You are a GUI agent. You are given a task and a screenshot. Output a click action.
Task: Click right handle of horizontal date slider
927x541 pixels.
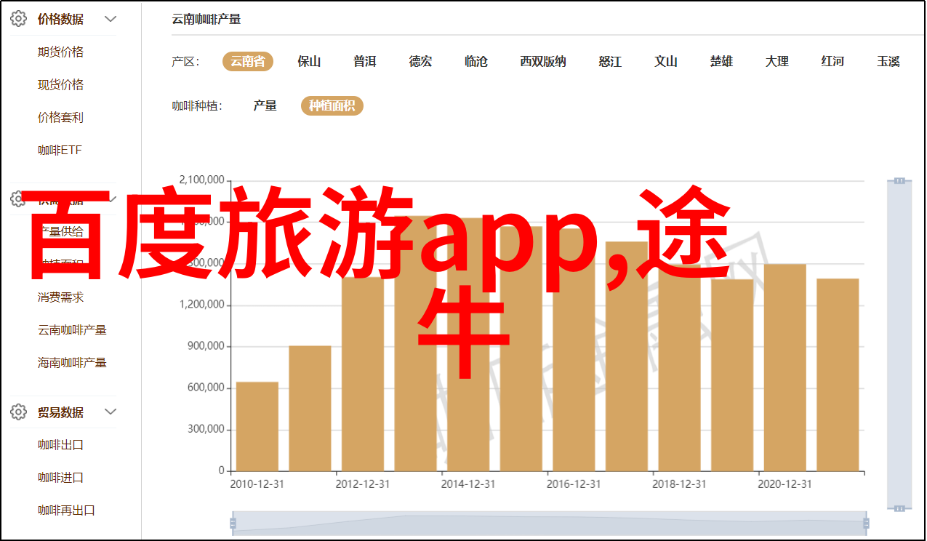865,522
